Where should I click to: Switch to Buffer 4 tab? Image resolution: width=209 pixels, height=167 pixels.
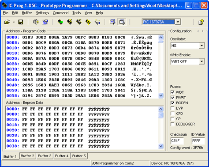point(62,156)
